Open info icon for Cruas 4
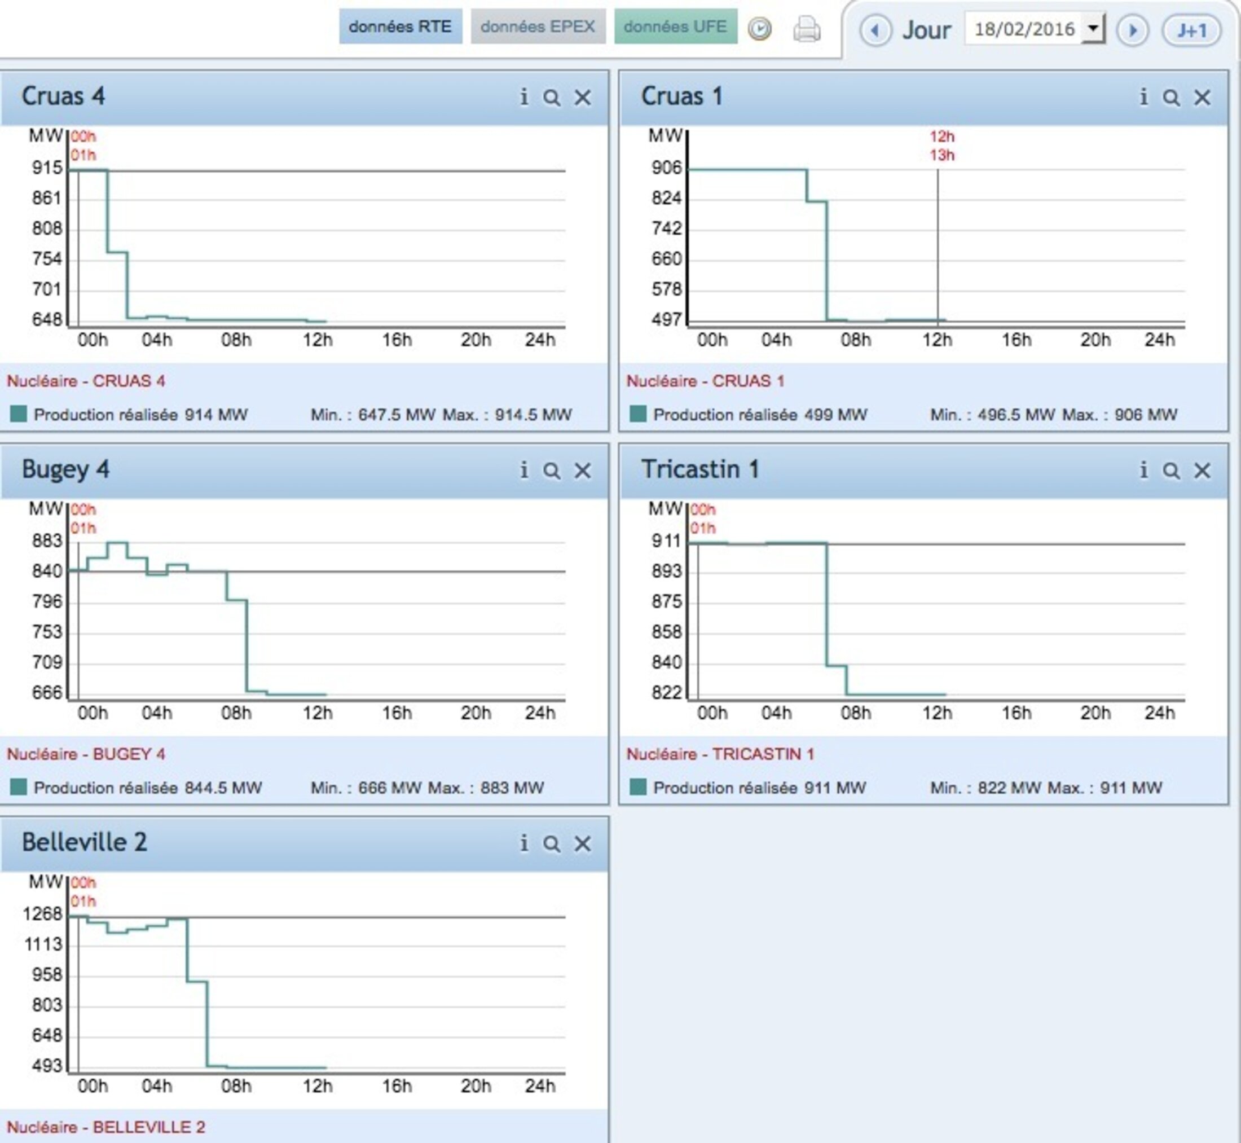This screenshot has width=1241, height=1143. pos(523,97)
